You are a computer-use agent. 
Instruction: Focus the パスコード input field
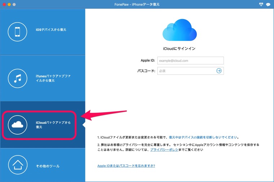(190, 71)
